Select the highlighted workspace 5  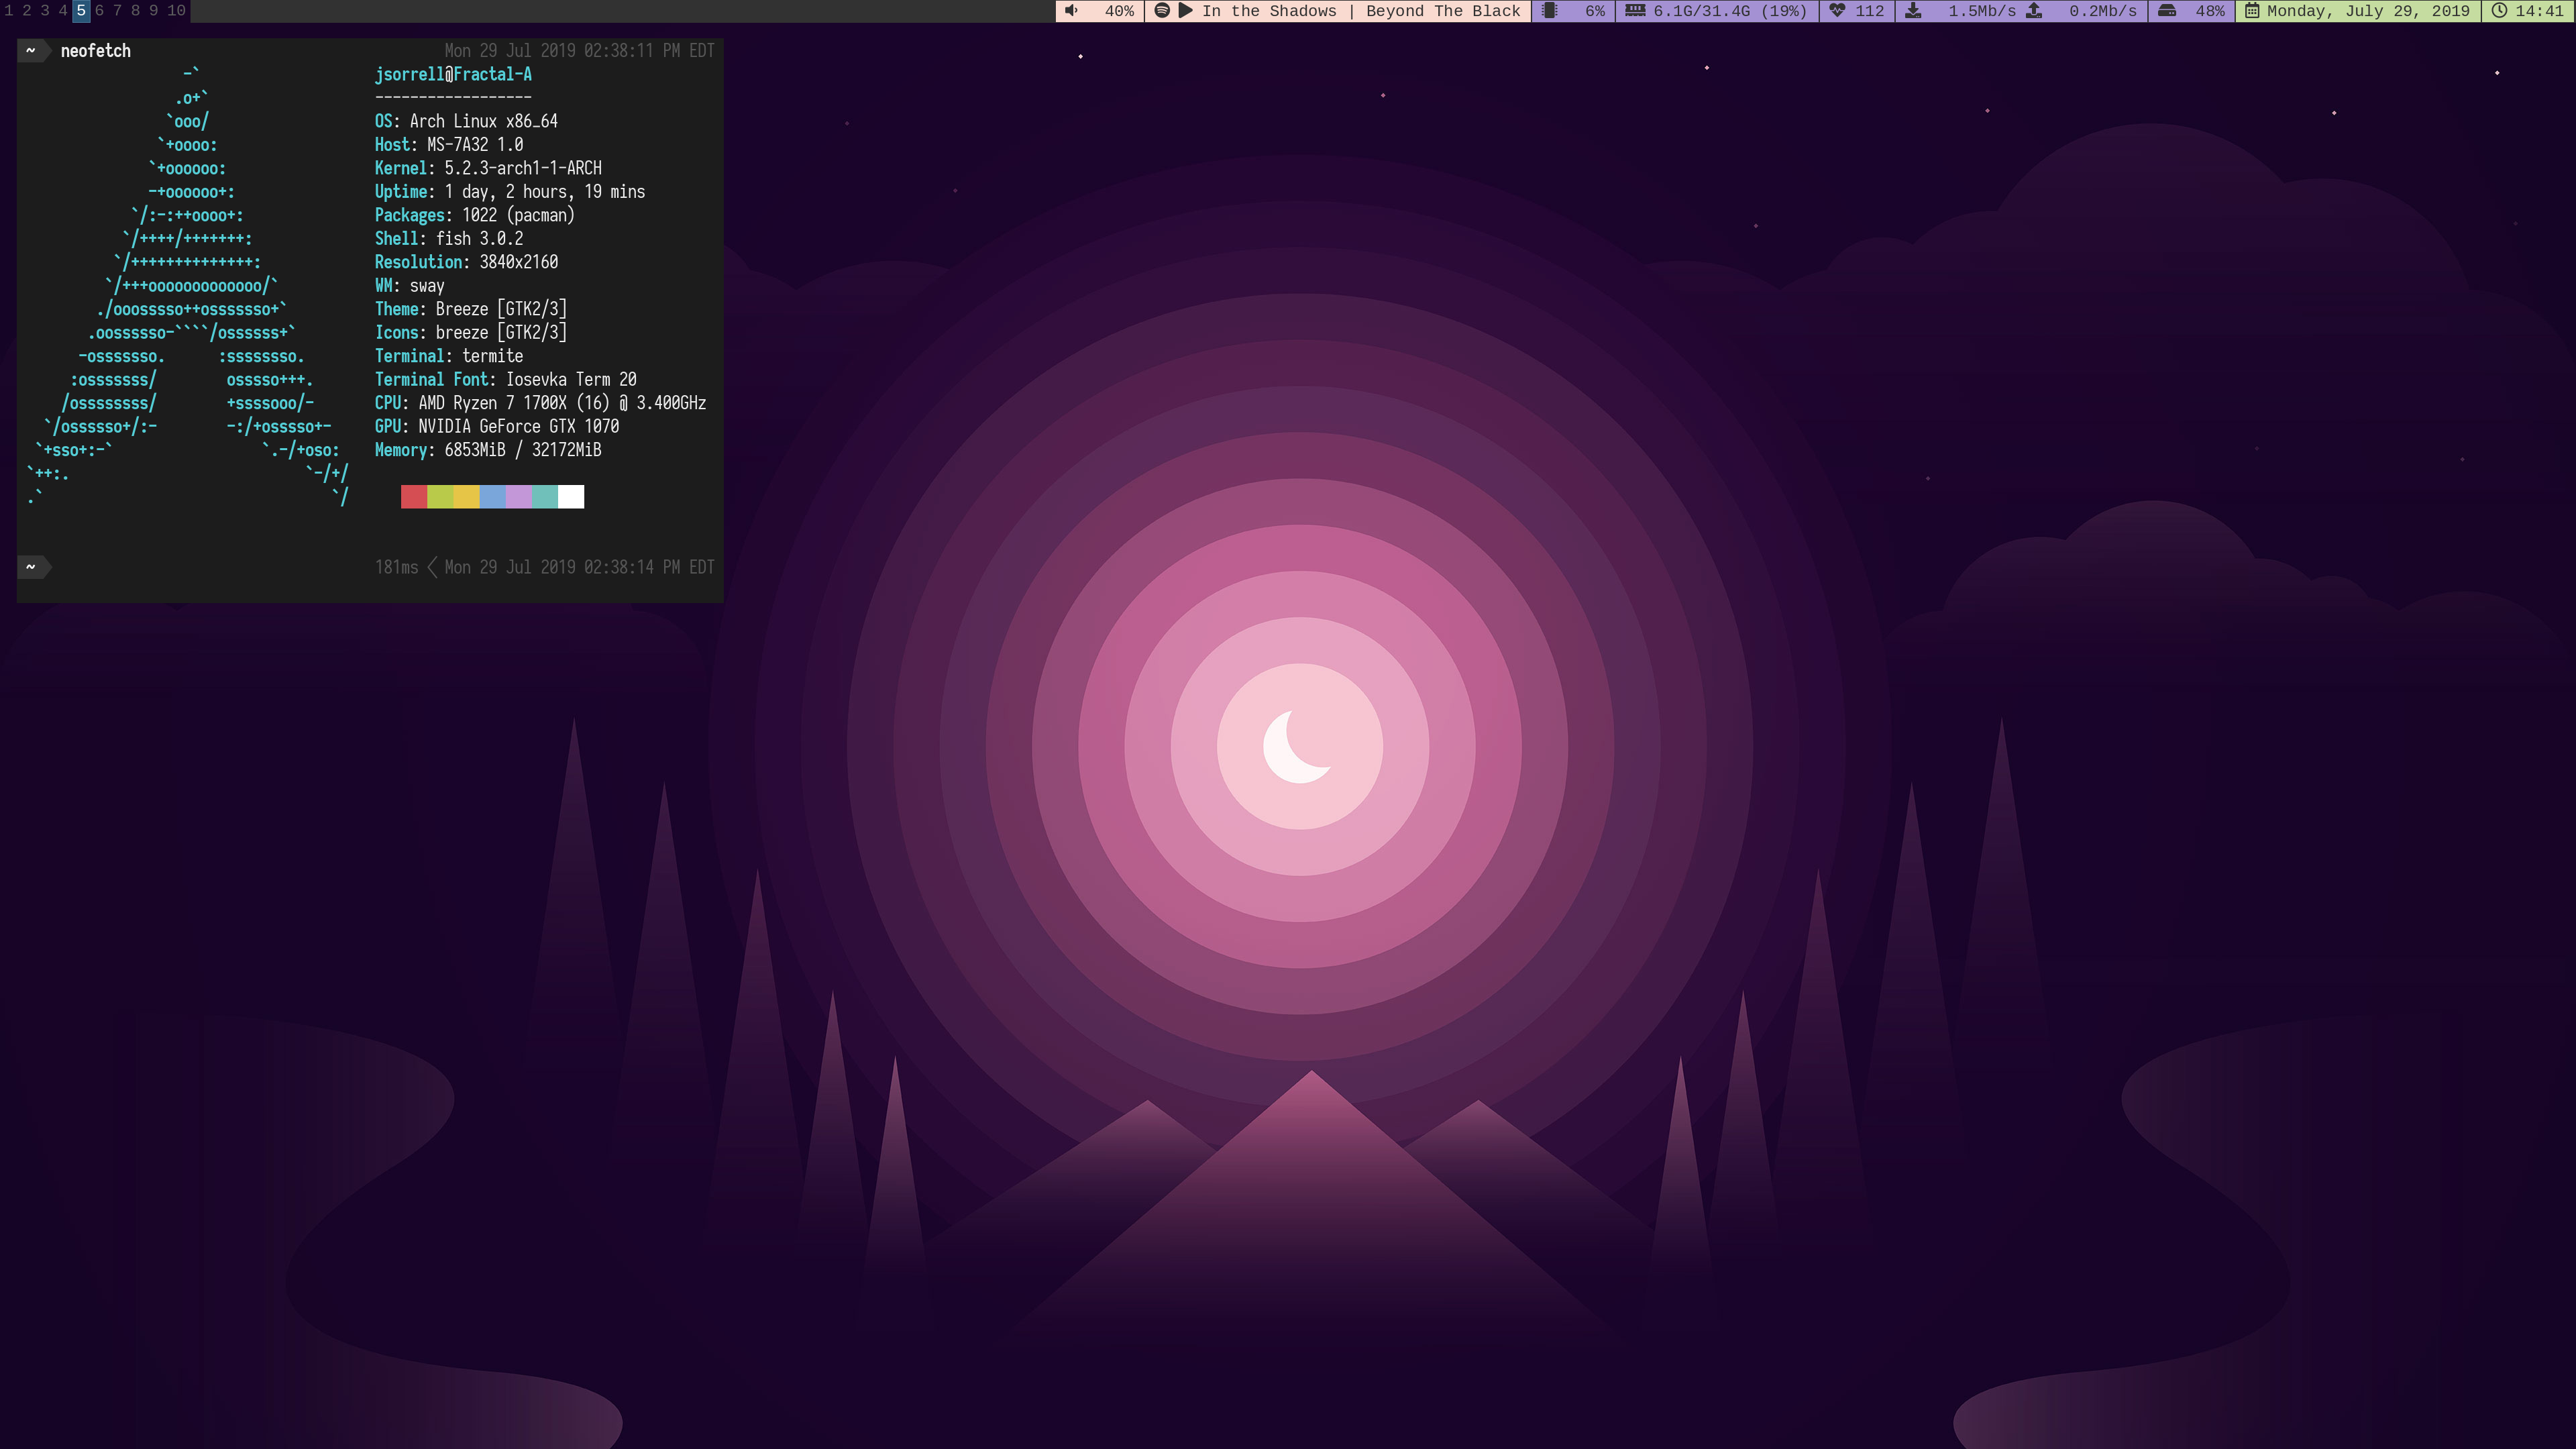coord(81,11)
